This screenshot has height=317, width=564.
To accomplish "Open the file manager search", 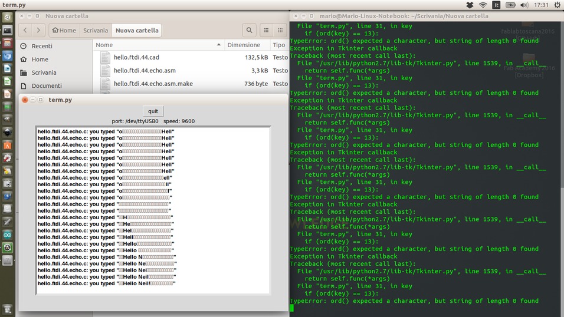I will pyautogui.click(x=249, y=30).
